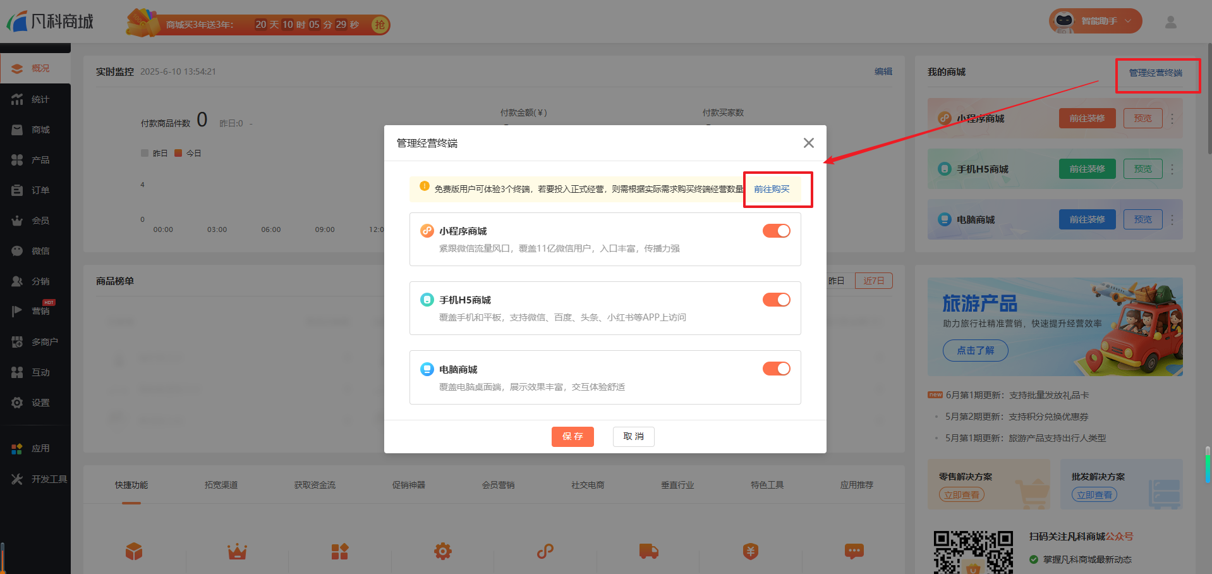Click 前往装修 for 手机H5商城
Viewport: 1212px width, 574px height.
point(1088,169)
